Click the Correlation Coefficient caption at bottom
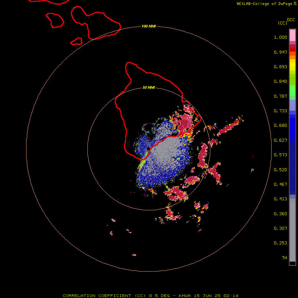Viewport: 298px width, 298px height. (150, 296)
